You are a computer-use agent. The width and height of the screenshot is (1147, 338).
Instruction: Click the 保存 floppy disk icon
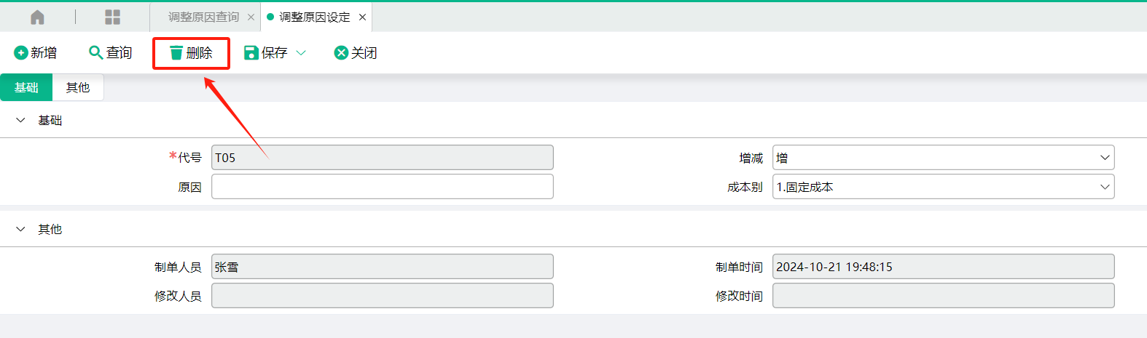point(251,53)
